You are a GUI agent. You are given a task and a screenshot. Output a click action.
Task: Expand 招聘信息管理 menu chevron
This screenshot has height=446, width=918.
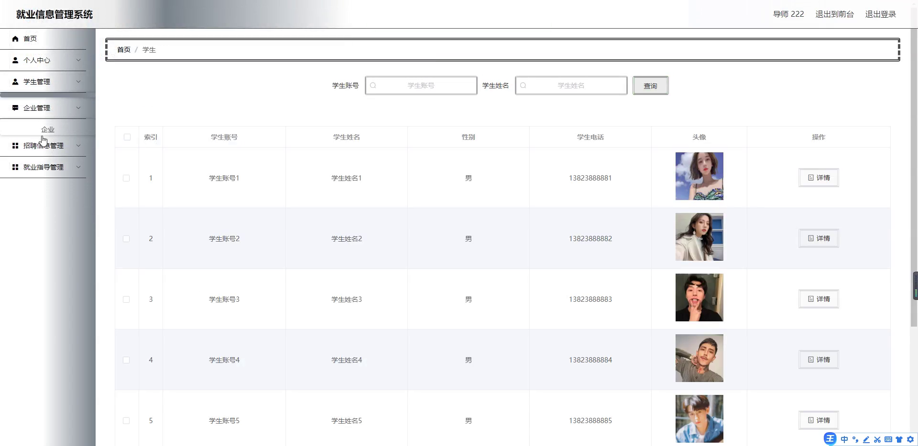tap(78, 146)
